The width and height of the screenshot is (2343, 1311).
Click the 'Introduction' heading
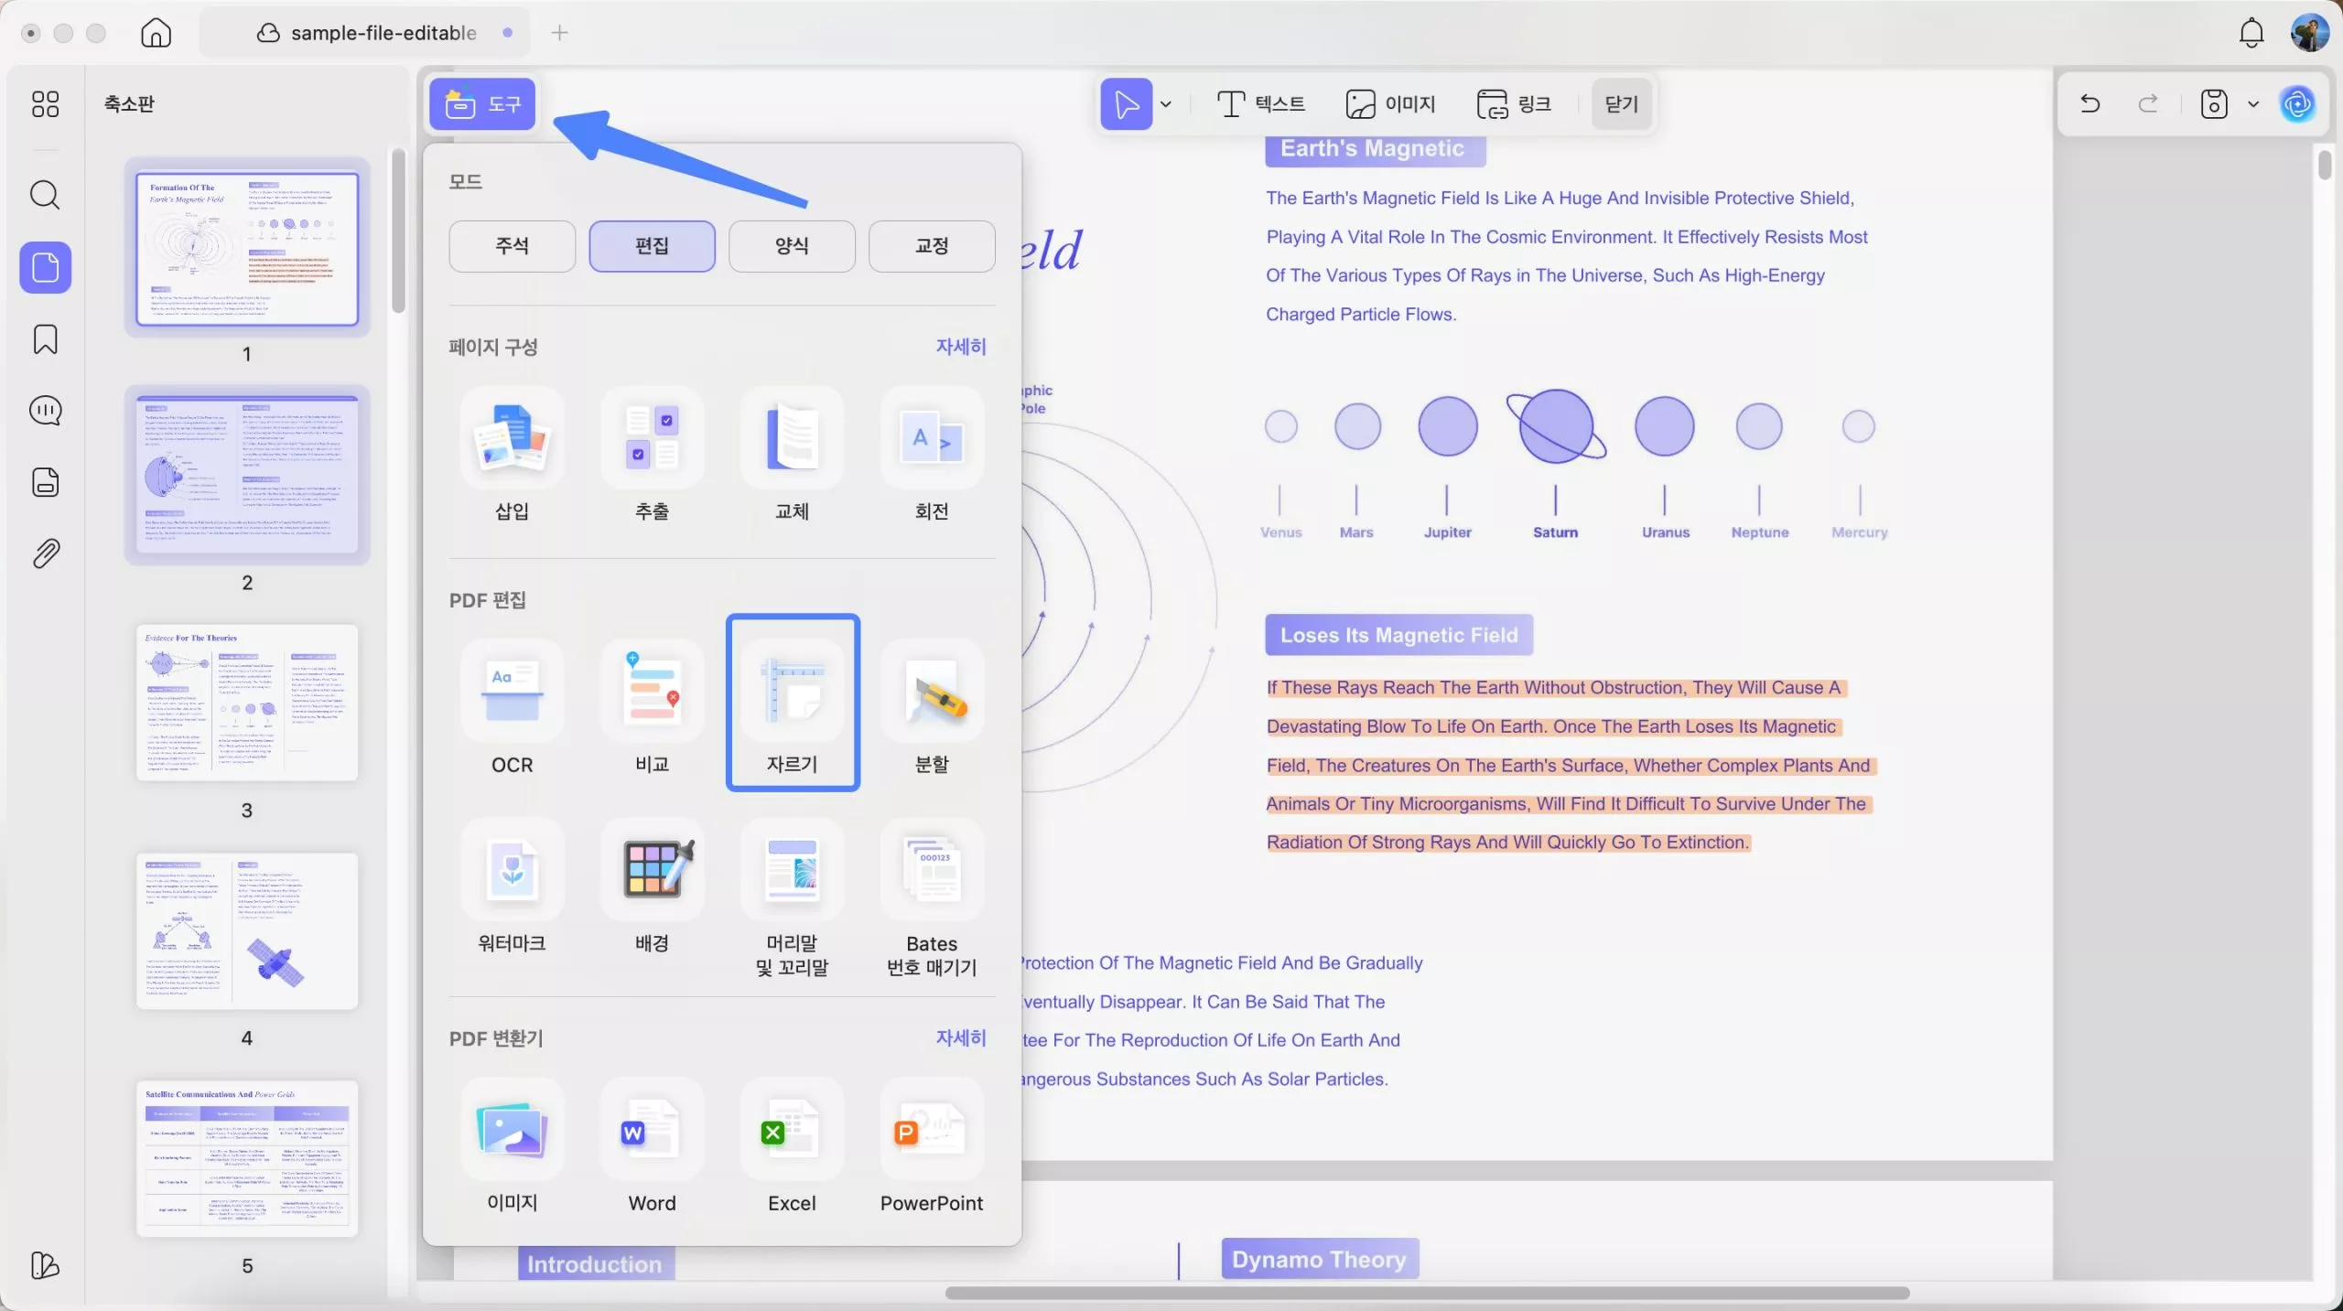click(x=595, y=1264)
